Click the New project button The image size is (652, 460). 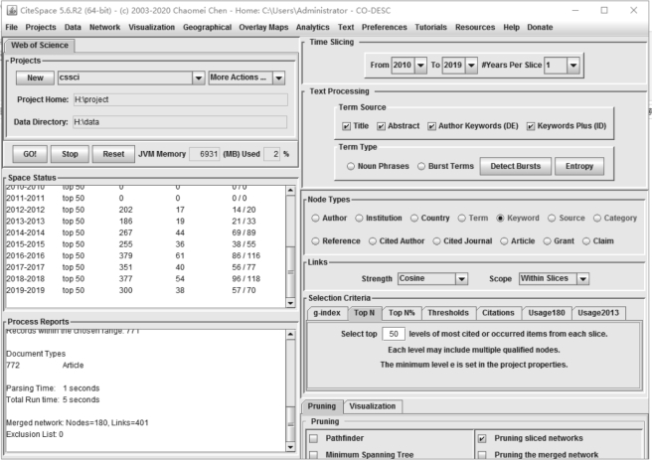(x=34, y=77)
